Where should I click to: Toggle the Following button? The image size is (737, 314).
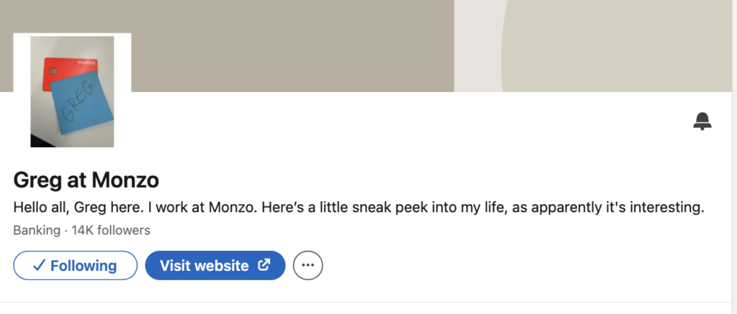tap(75, 266)
